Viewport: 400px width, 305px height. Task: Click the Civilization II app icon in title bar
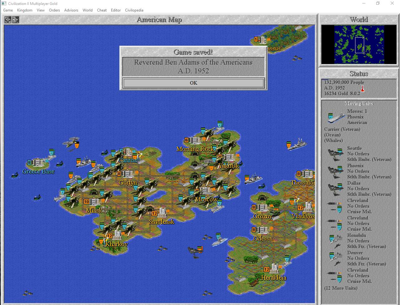click(x=4, y=3)
